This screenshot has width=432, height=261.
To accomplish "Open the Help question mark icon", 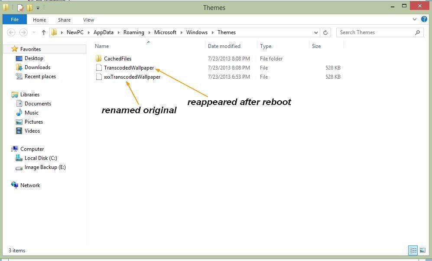I will [424, 19].
